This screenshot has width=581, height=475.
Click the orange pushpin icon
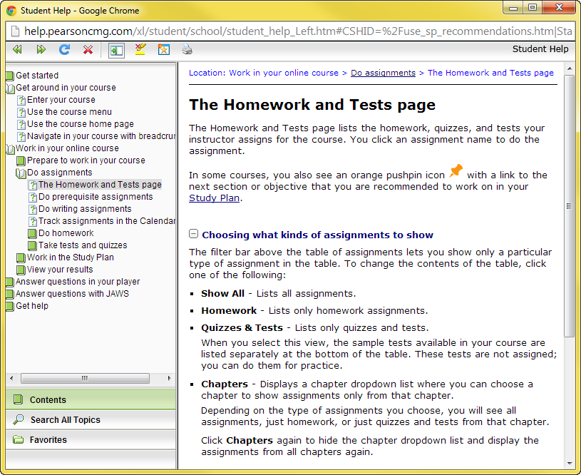[x=456, y=171]
